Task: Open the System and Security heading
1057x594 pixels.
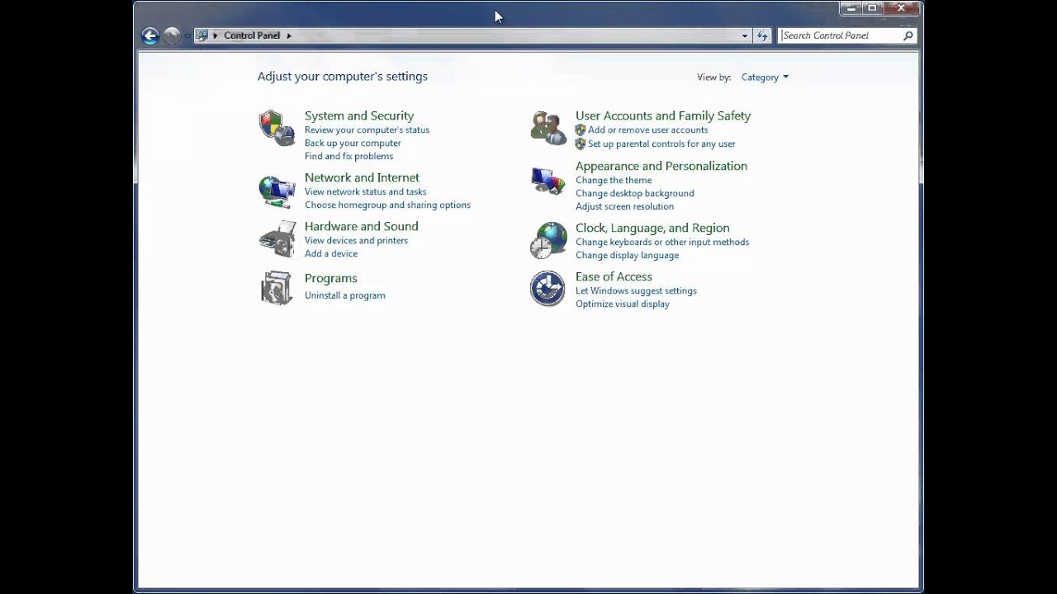Action: tap(359, 115)
